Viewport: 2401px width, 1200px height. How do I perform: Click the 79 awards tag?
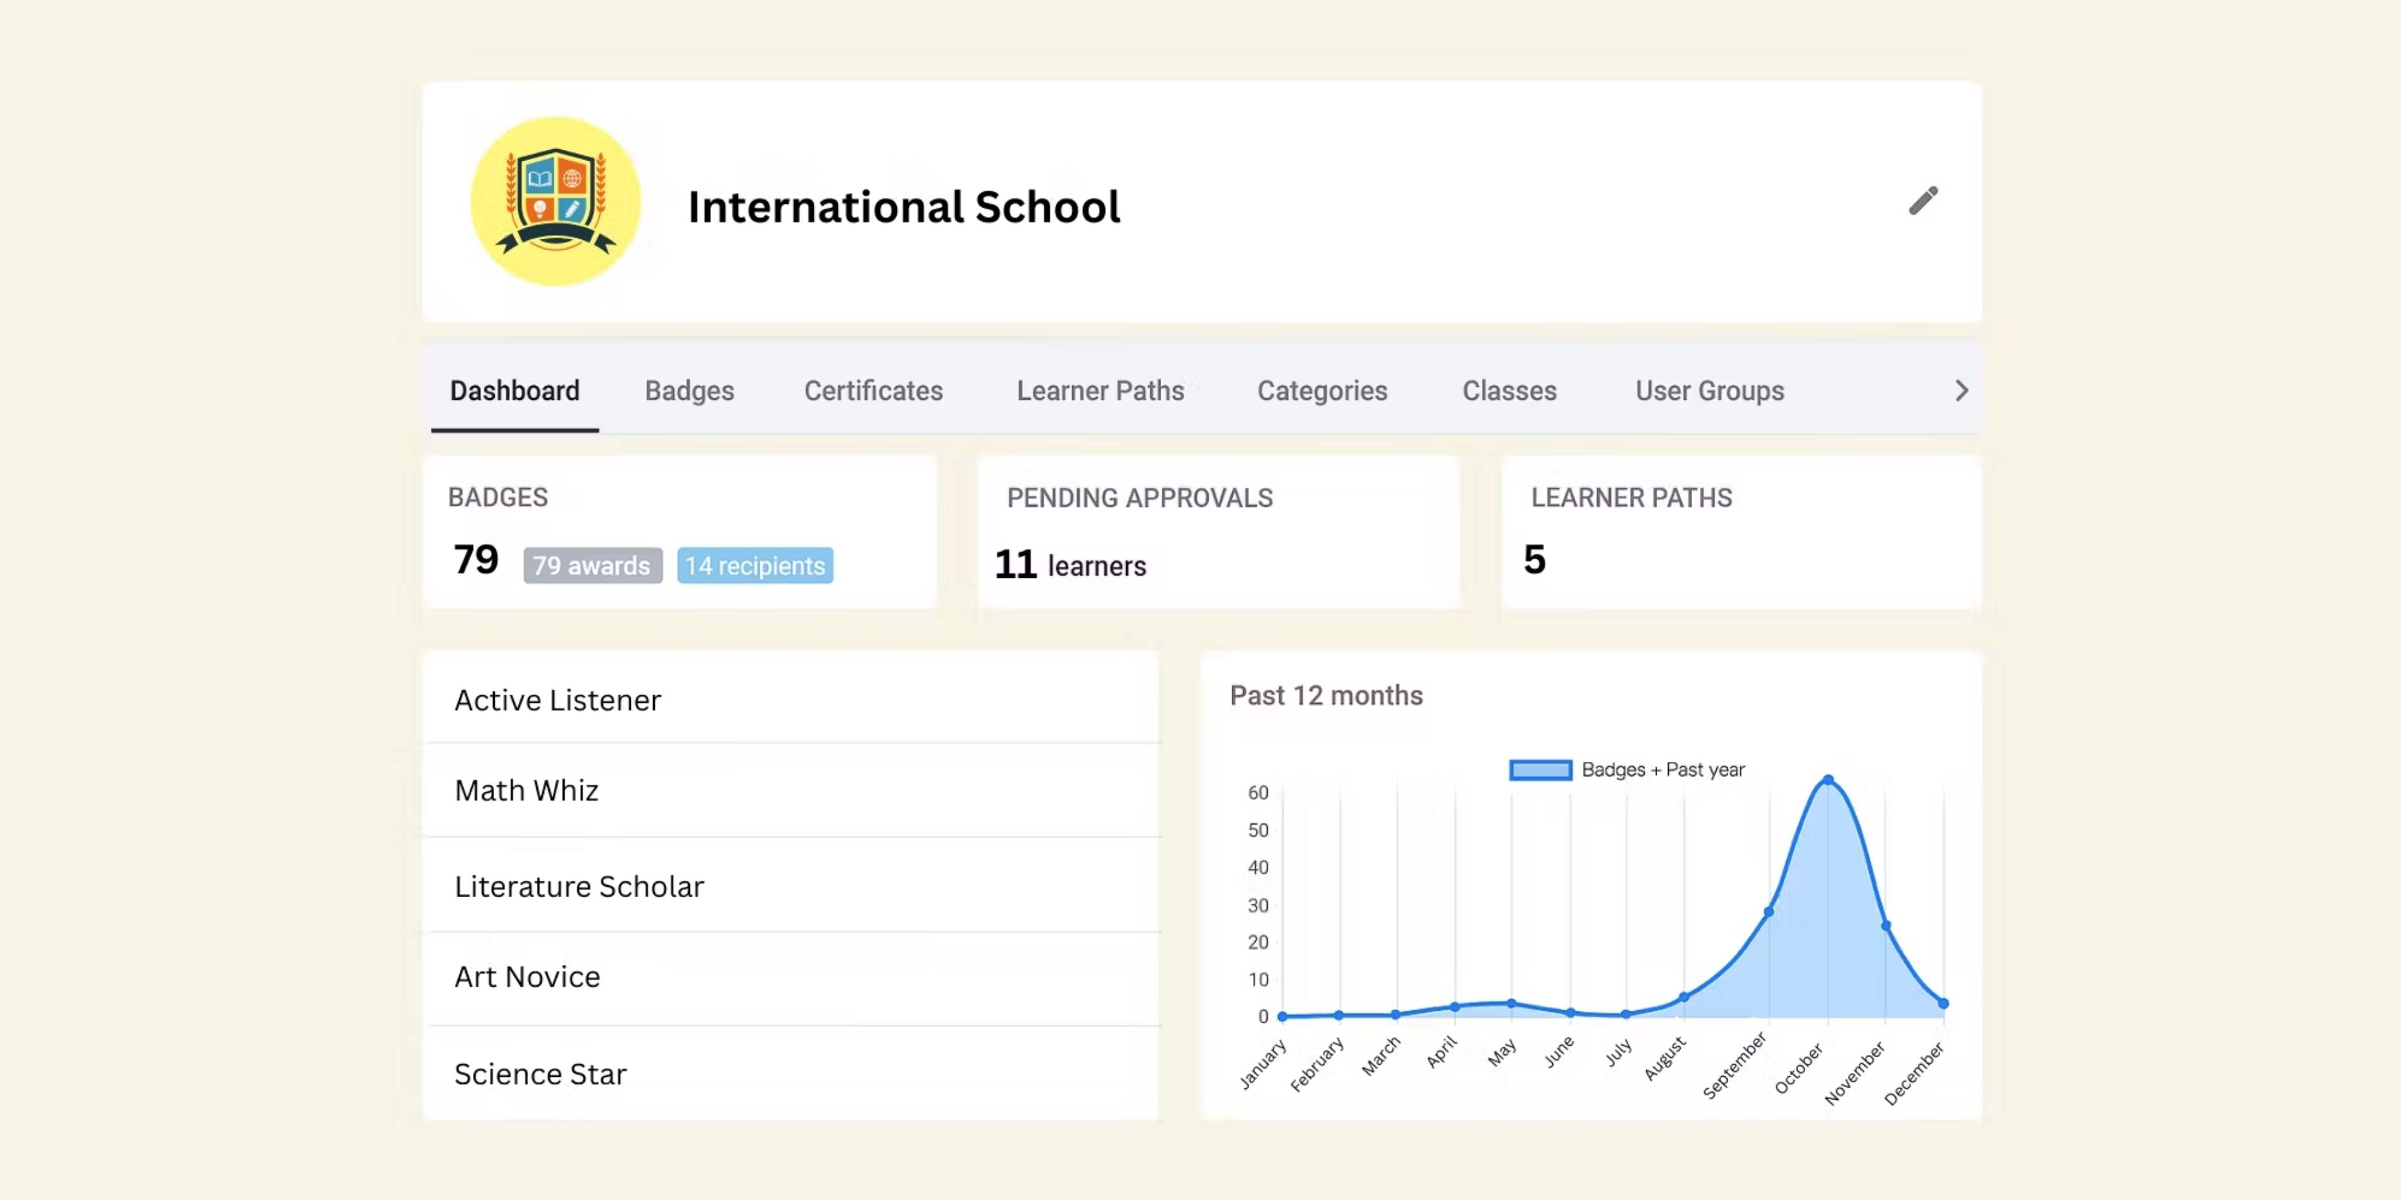click(592, 566)
